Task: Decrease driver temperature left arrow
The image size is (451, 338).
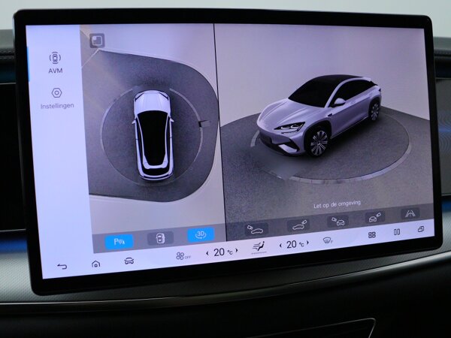Action: point(207,253)
